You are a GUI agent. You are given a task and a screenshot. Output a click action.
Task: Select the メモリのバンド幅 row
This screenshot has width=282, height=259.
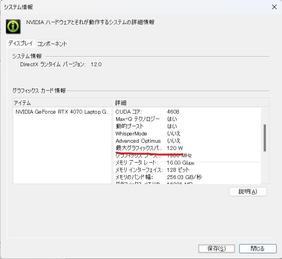(x=187, y=177)
